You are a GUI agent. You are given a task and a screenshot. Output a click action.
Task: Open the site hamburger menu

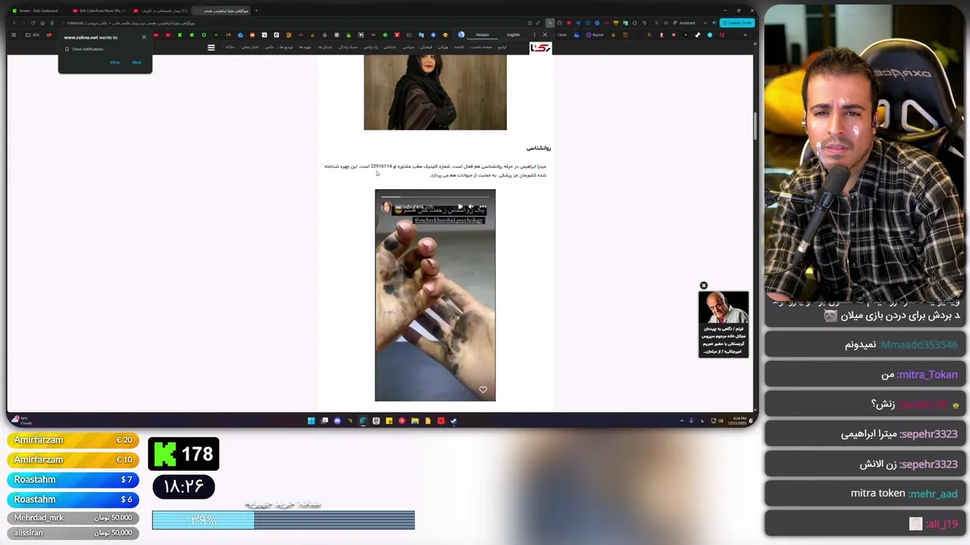(x=211, y=48)
